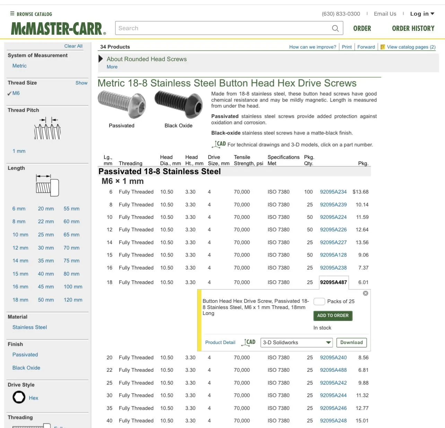Filter length by 70 mm
The width and height of the screenshot is (445, 428).
pyautogui.click(x=71, y=248)
